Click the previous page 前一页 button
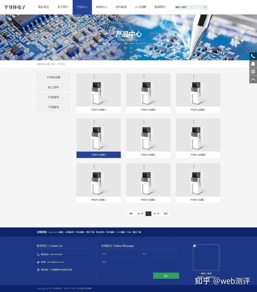This screenshot has height=292, width=257. [x=140, y=213]
